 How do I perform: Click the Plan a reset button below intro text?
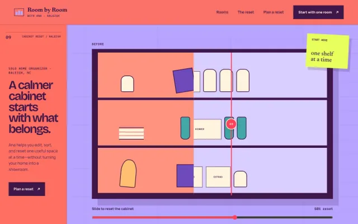[x=27, y=189]
